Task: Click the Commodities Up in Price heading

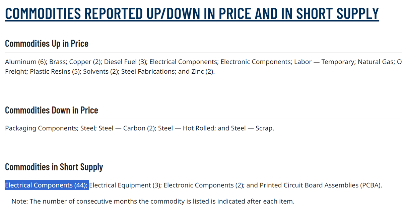Action: pos(47,44)
